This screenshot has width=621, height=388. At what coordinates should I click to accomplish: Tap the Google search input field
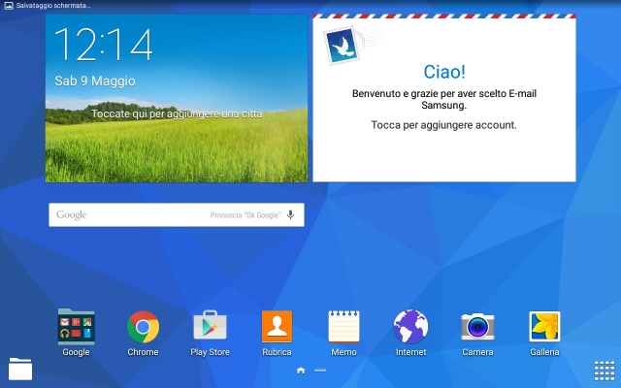click(x=177, y=215)
